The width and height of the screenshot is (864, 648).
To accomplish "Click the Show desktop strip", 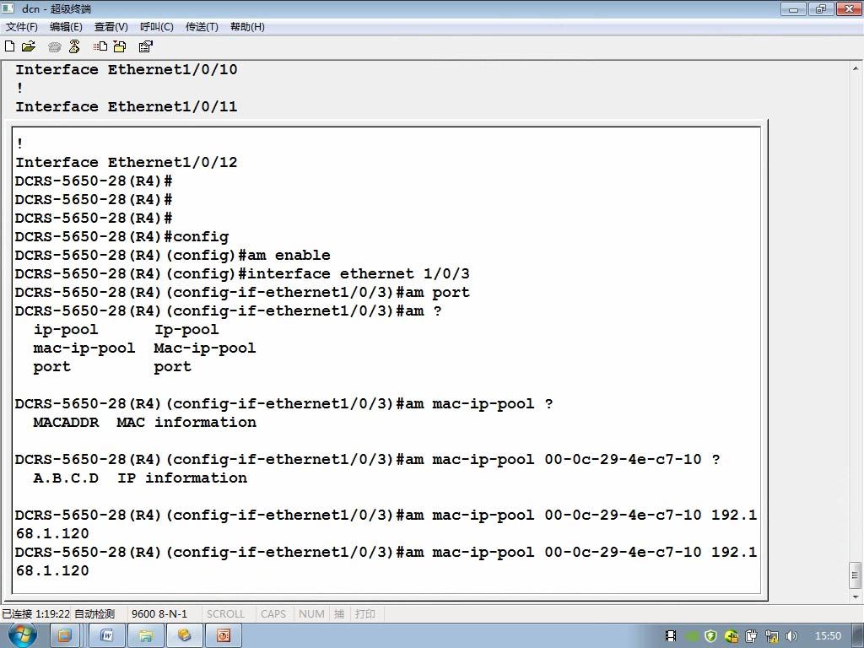I will (858, 636).
